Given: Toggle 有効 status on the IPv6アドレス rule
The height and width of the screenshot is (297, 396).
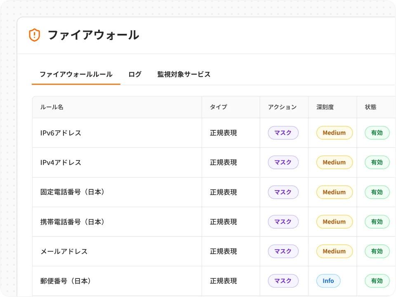Looking at the screenshot, I should [x=377, y=132].
